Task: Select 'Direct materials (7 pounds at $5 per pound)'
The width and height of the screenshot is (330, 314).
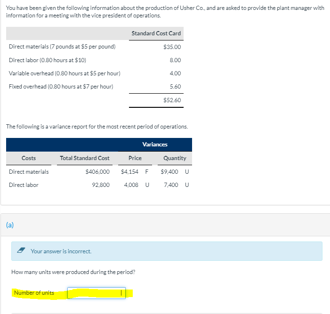Action: 62,47
